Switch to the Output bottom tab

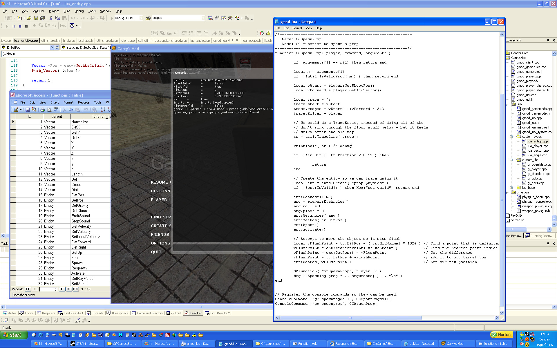[173, 313]
